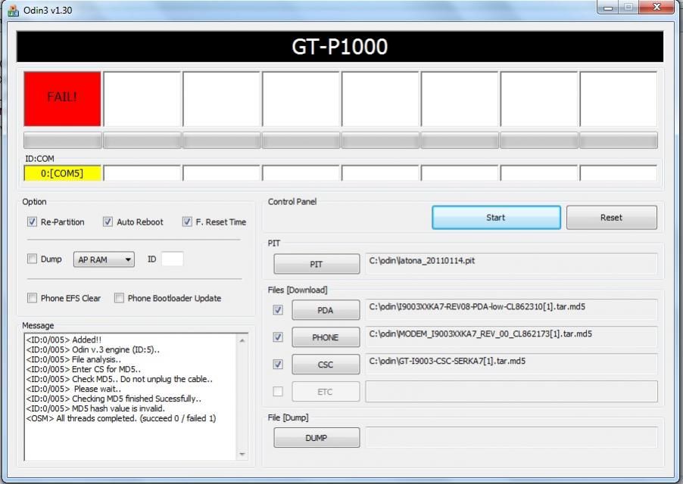Tick the ETC file checkbox
The height and width of the screenshot is (484, 683).
click(278, 392)
